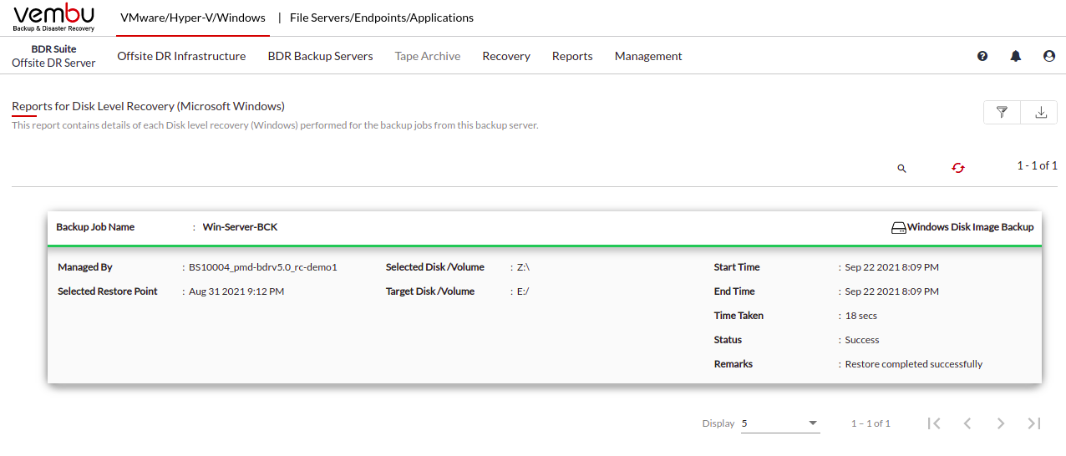
Task: Click Target Disk/Volume value E:/
Action: [x=524, y=291]
